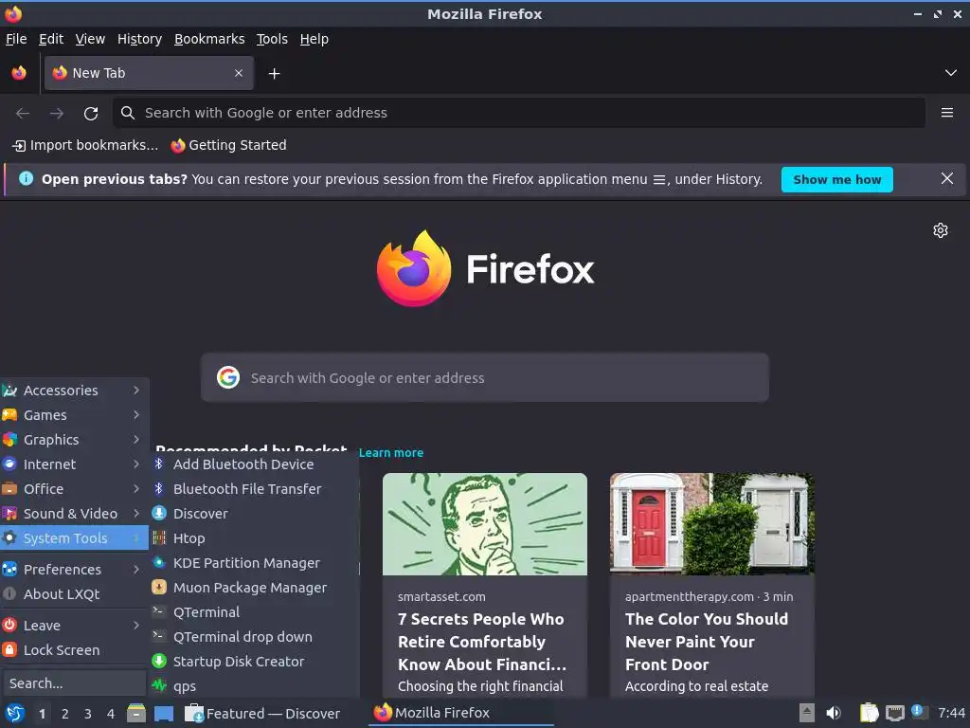The height and width of the screenshot is (728, 970).
Task: Launch Muon Package Manager
Action: click(254, 588)
